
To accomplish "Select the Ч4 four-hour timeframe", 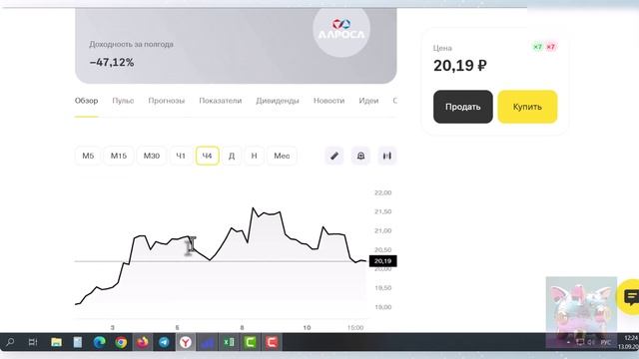I will (207, 156).
